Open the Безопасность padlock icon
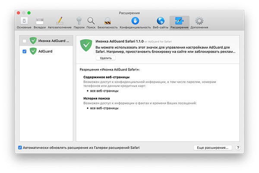Viewport: 259px width, 173px height. coord(107,21)
